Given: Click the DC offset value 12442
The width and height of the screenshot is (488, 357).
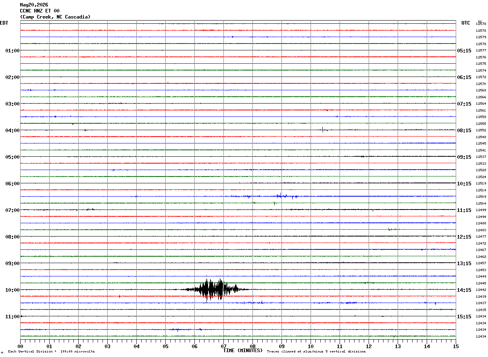Looking at the screenshot, I should (x=481, y=290).
